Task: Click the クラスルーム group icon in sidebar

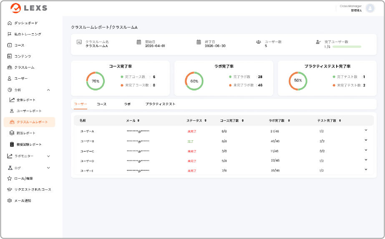Action: [10, 67]
